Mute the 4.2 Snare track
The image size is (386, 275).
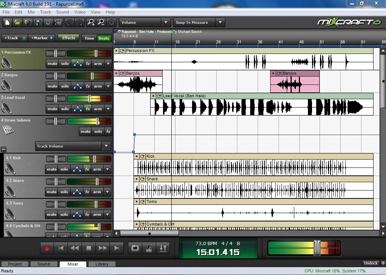pos(52,192)
